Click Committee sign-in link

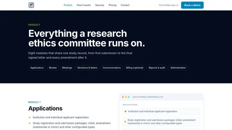[x=169, y=5]
